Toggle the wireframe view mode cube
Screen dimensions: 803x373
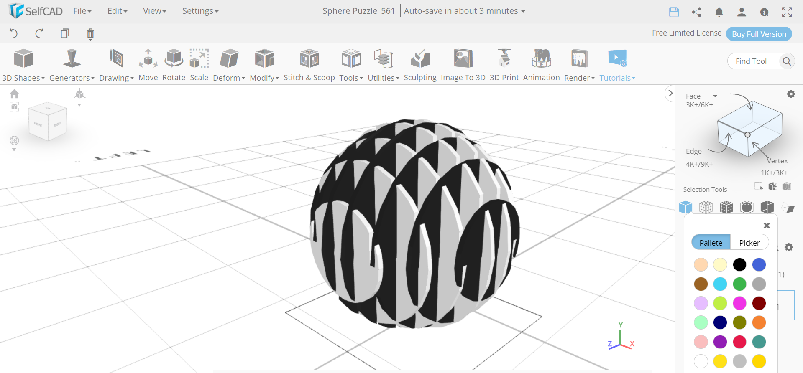[x=706, y=207]
